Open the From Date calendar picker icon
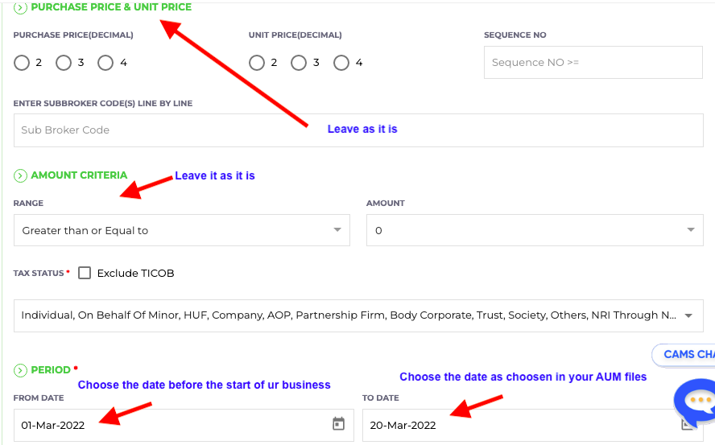 click(x=338, y=423)
